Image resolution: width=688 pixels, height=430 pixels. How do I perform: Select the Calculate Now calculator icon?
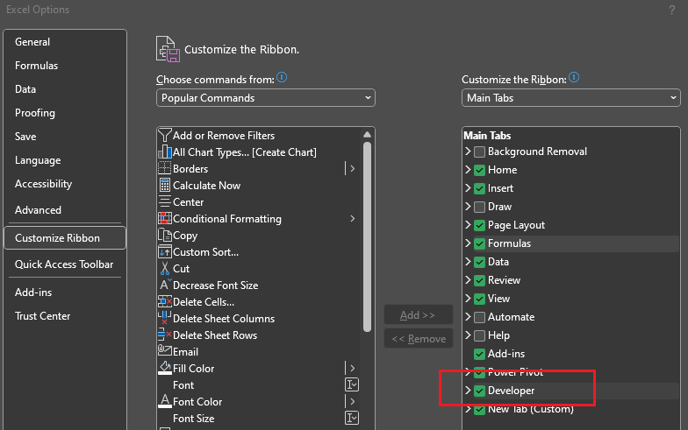[165, 186]
